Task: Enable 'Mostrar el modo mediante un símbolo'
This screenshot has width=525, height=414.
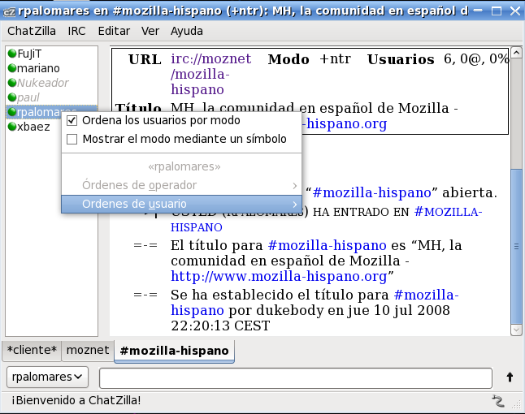Action: 72,139
